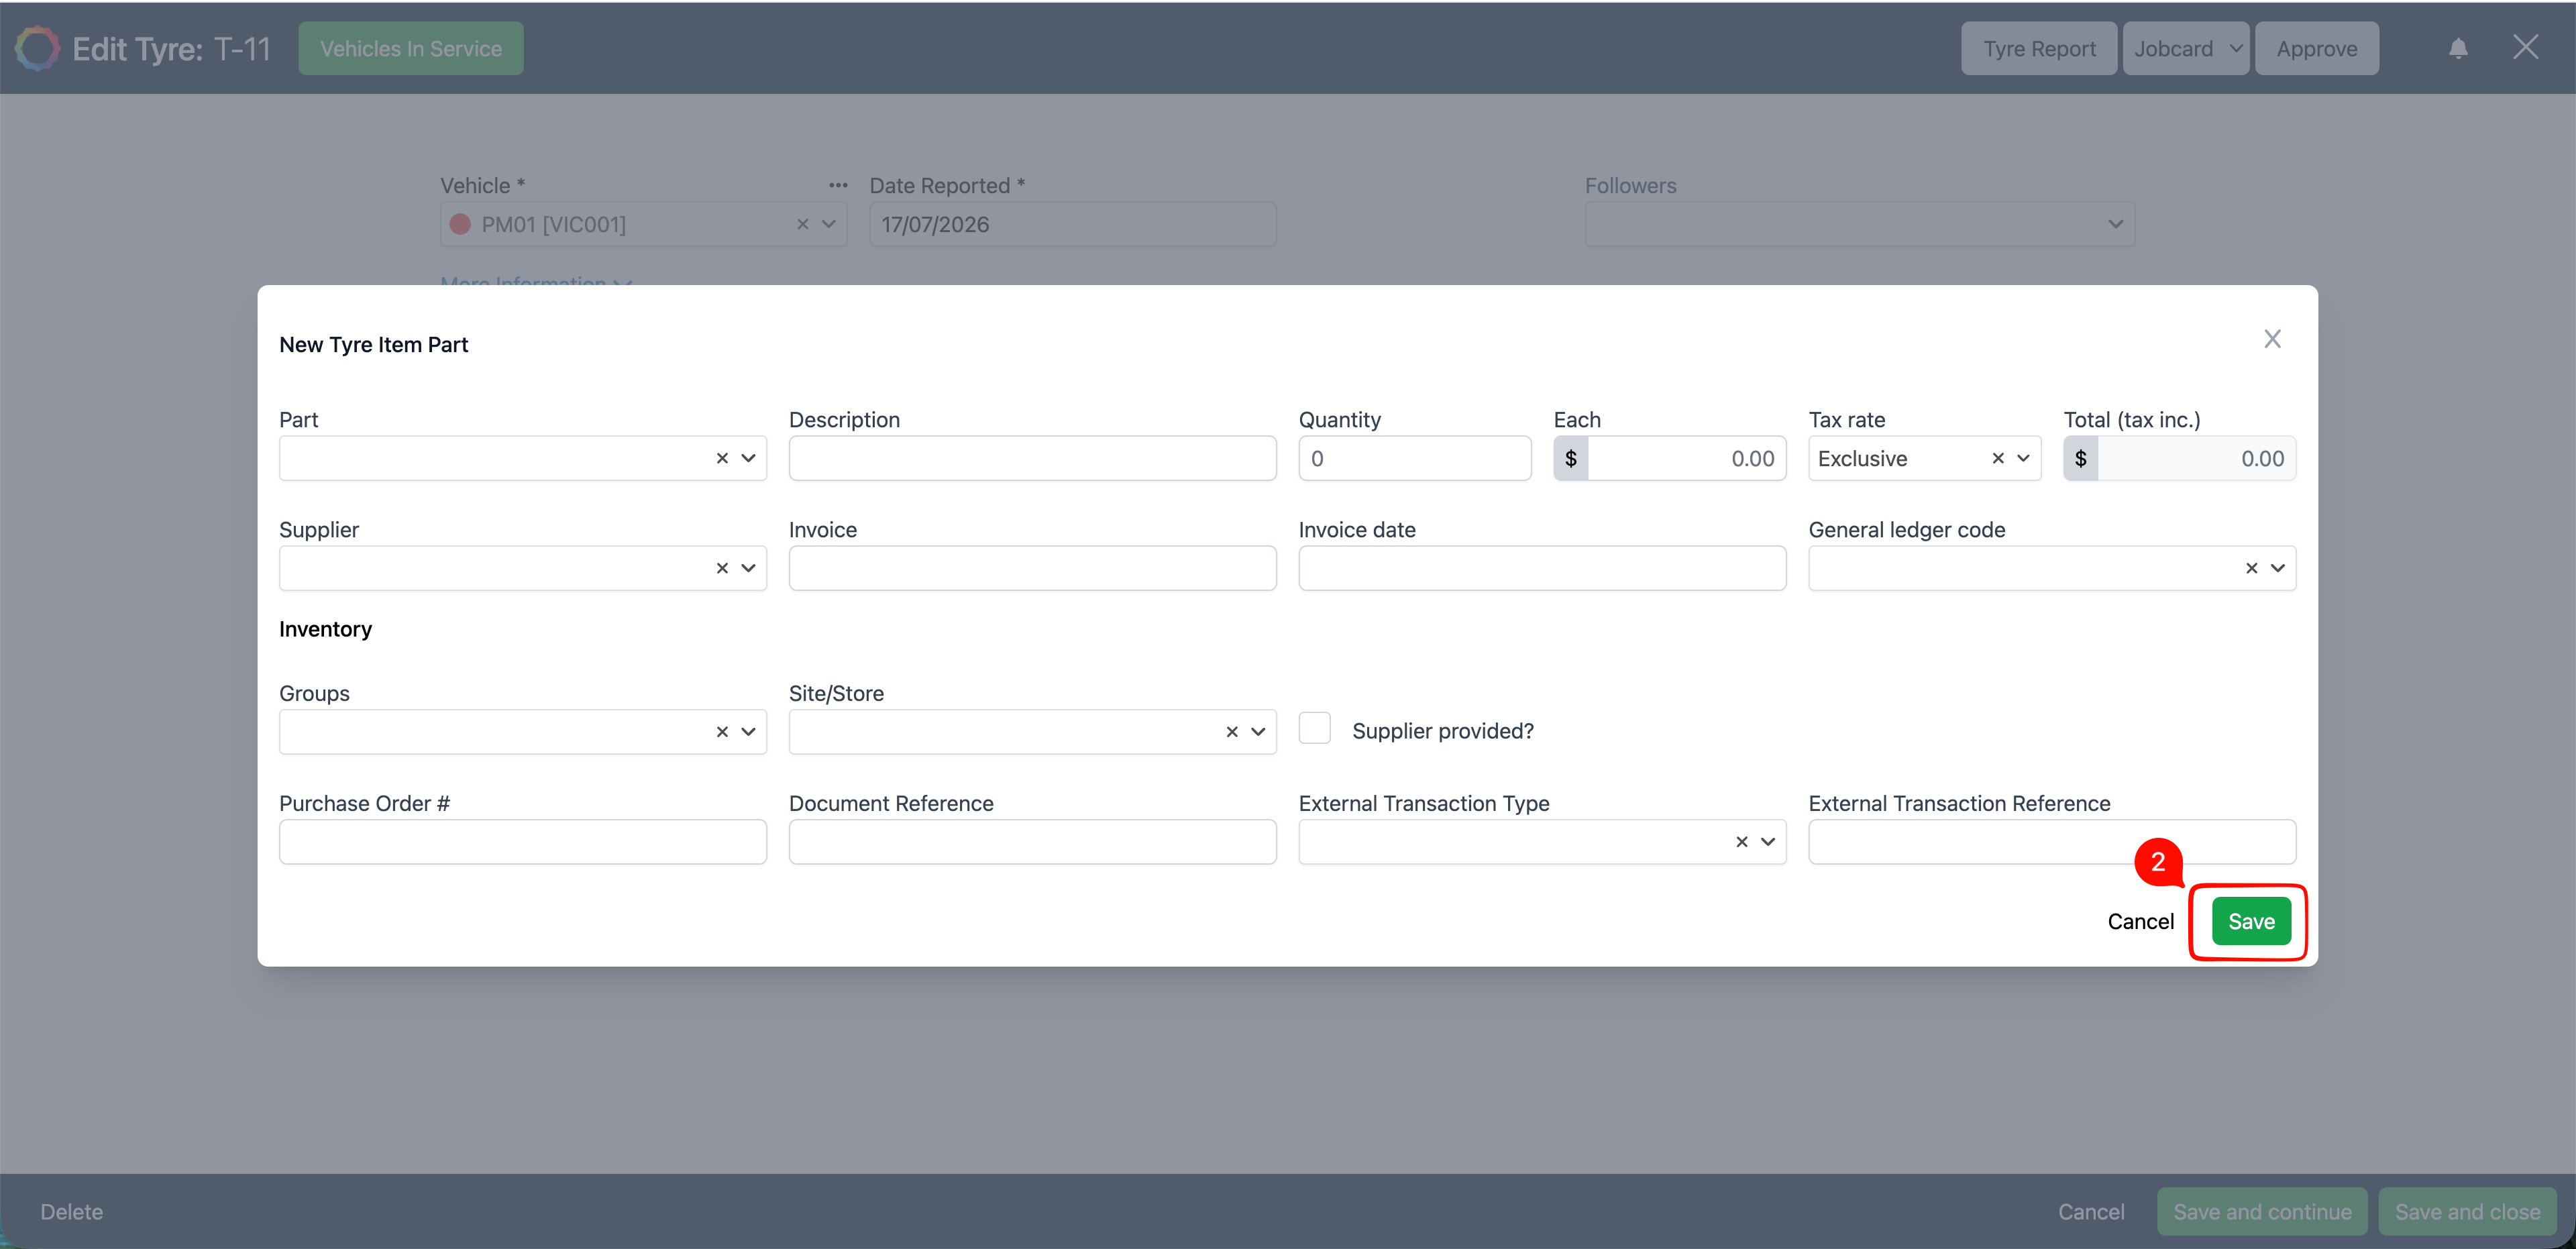Tick the Supplier provided? checkbox
2576x1249 pixels.
click(x=1315, y=728)
